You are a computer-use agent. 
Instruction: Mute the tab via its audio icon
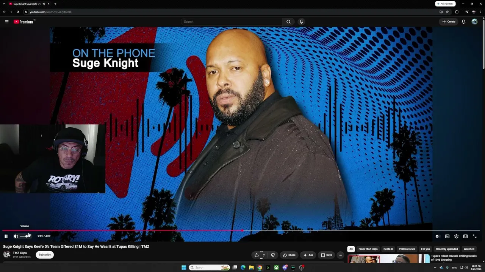point(44,4)
